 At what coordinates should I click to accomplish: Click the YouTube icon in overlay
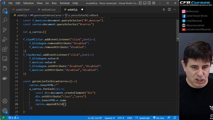point(183,29)
